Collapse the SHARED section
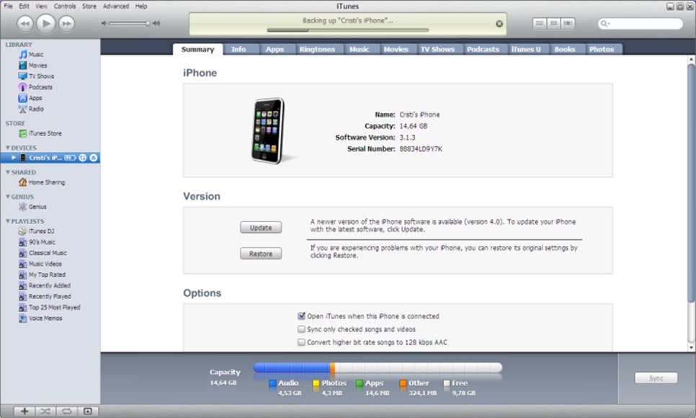This screenshot has height=418, width=696. (7, 172)
